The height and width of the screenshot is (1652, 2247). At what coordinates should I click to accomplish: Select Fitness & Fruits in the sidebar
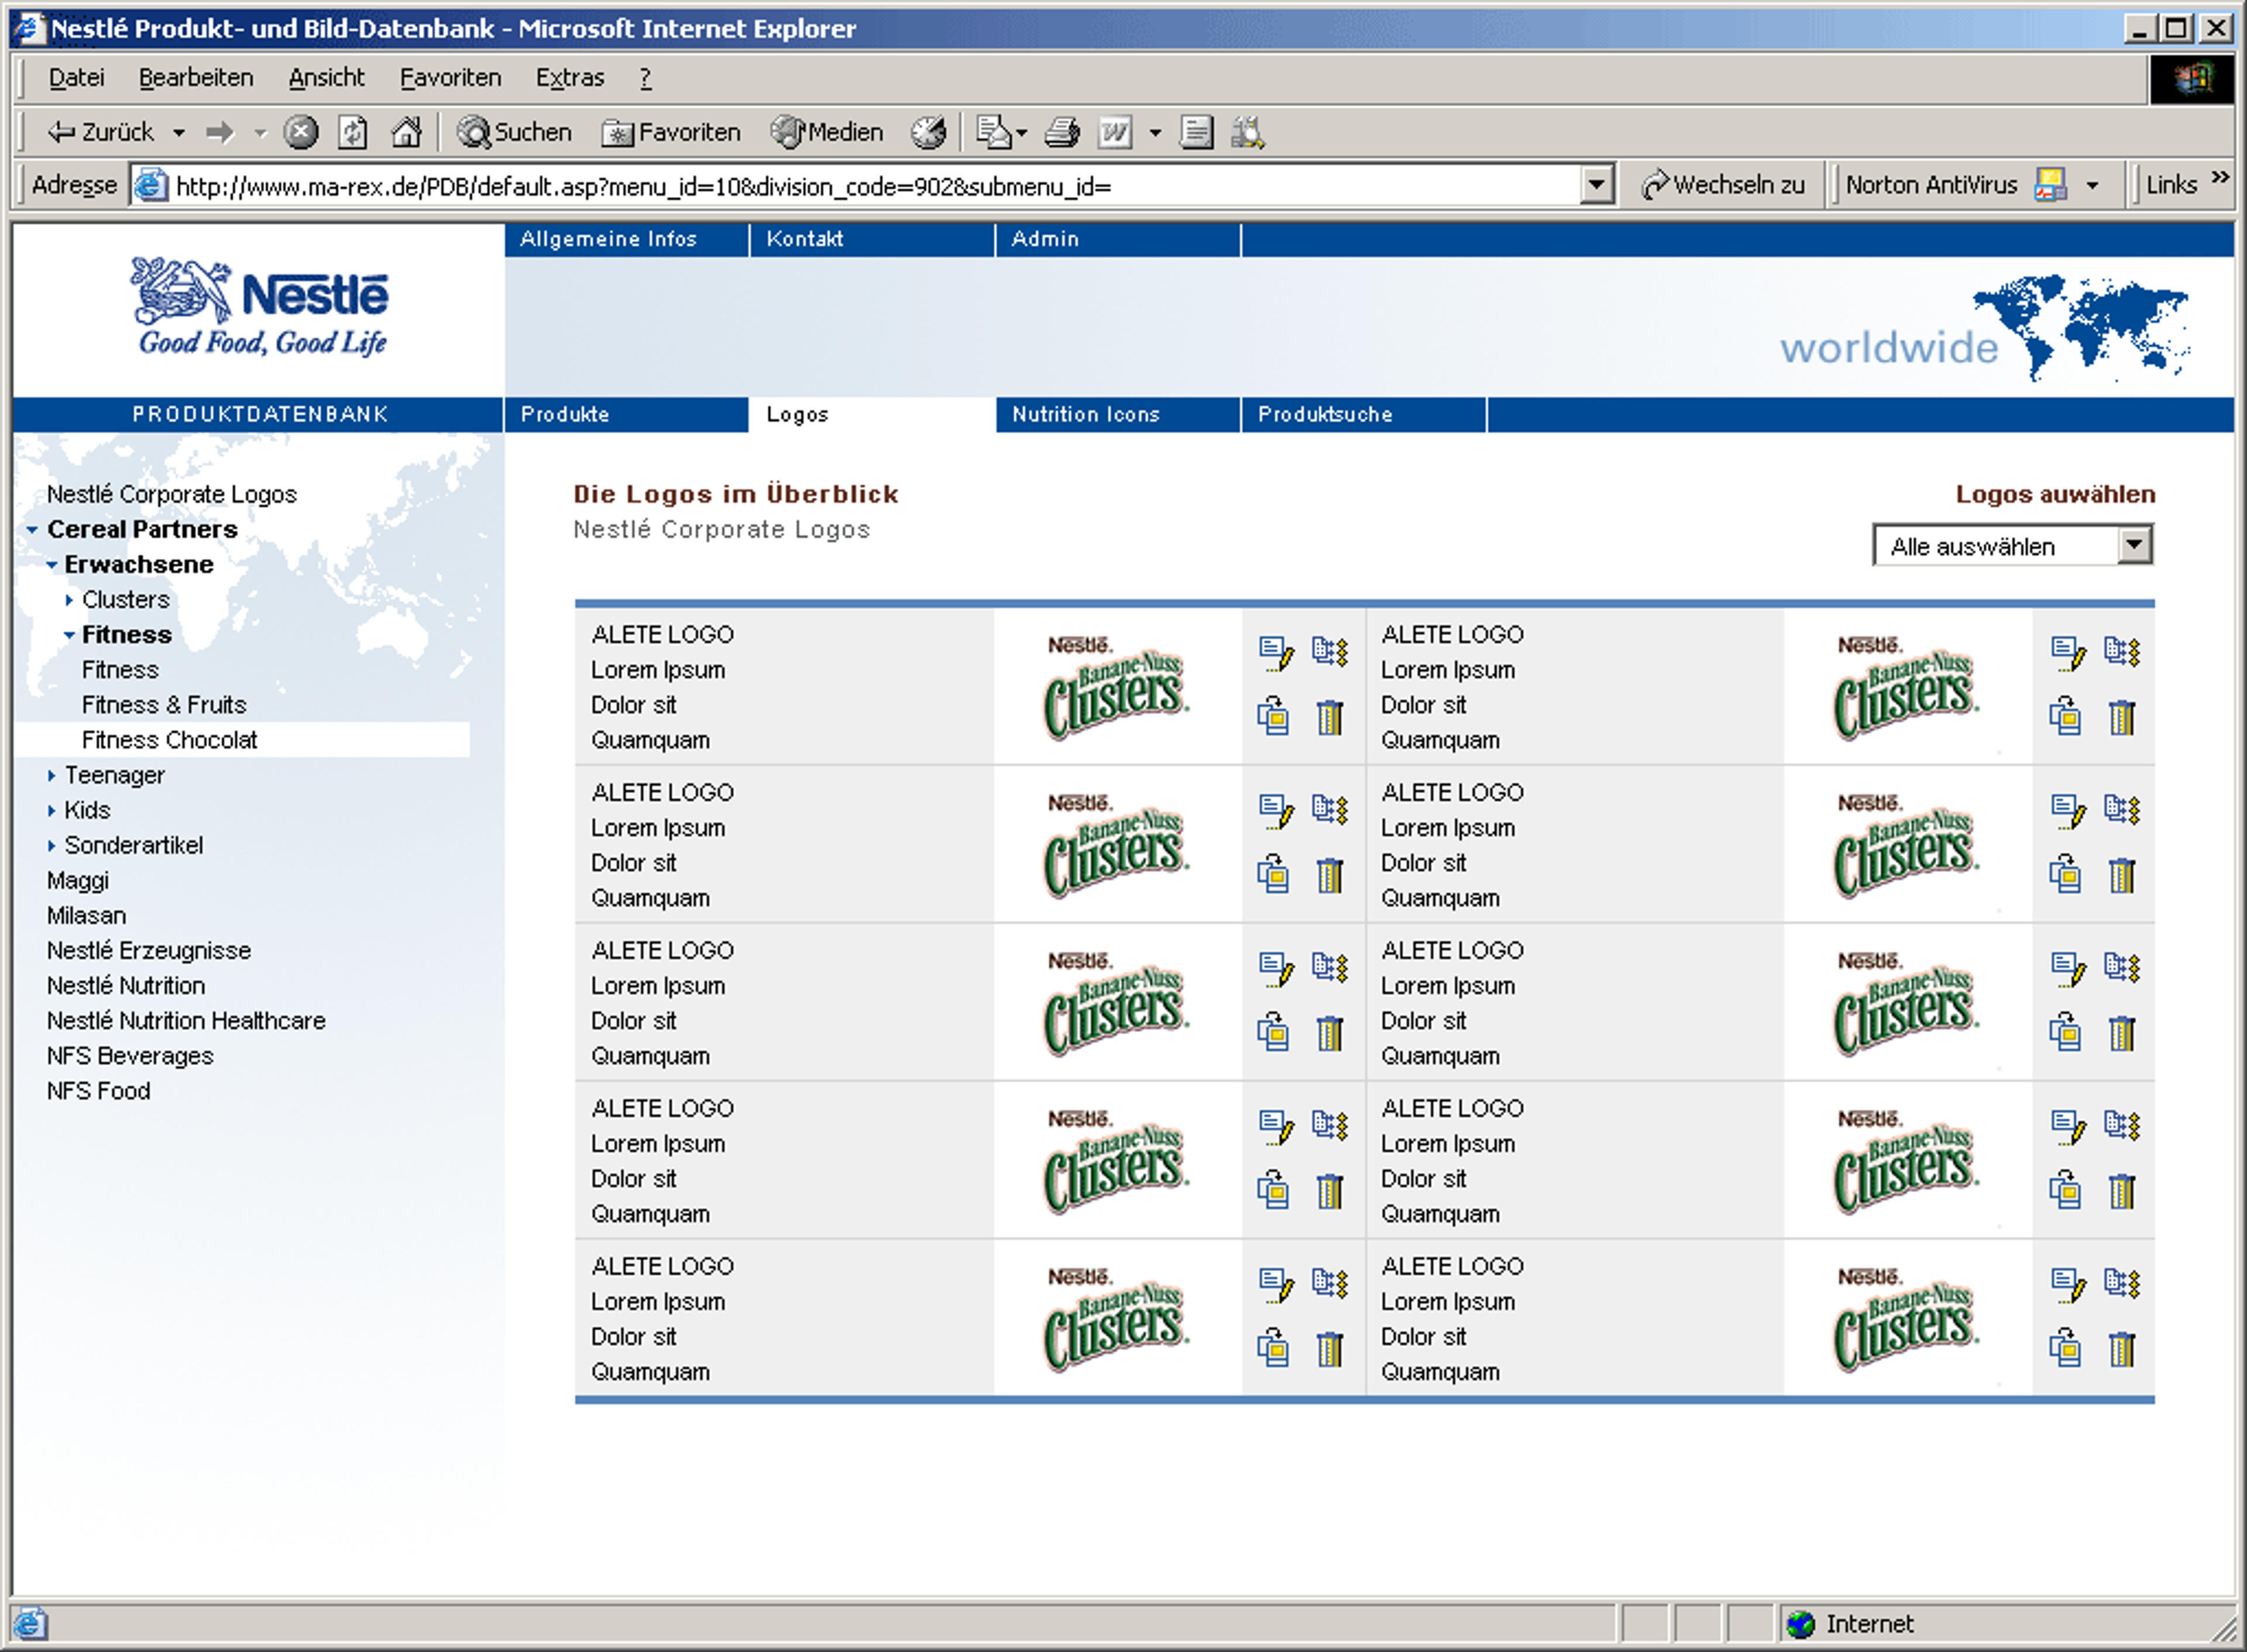click(164, 706)
